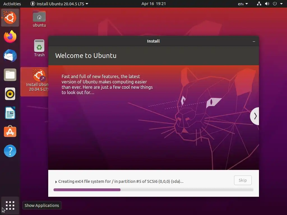Open the en keyboard layout dropdown
The image size is (287, 215).
point(243,4)
